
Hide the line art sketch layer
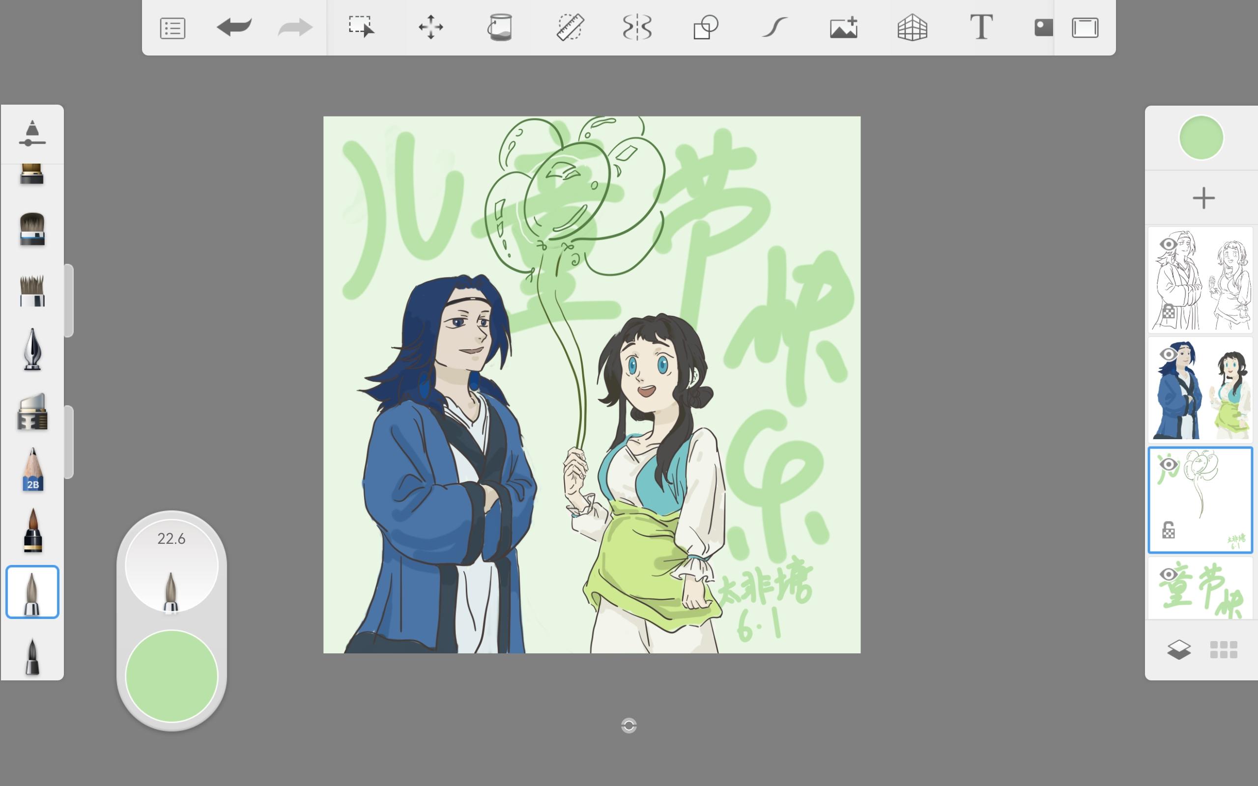(1168, 244)
